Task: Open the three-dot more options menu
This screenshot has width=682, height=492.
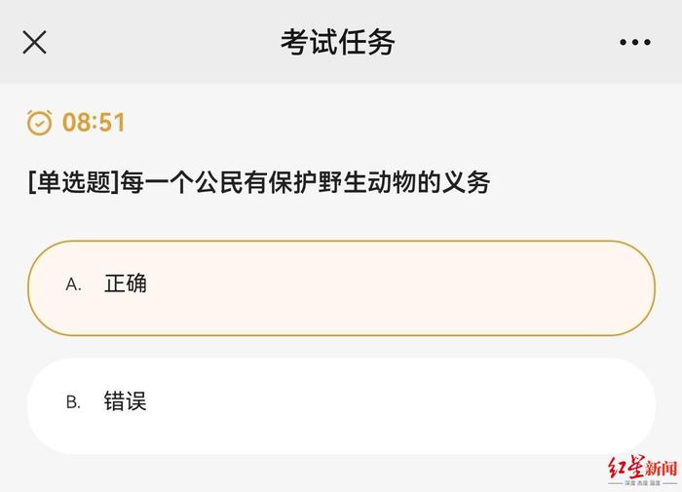Action: point(635,42)
